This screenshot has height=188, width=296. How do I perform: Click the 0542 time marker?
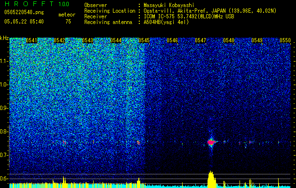tap(59, 40)
